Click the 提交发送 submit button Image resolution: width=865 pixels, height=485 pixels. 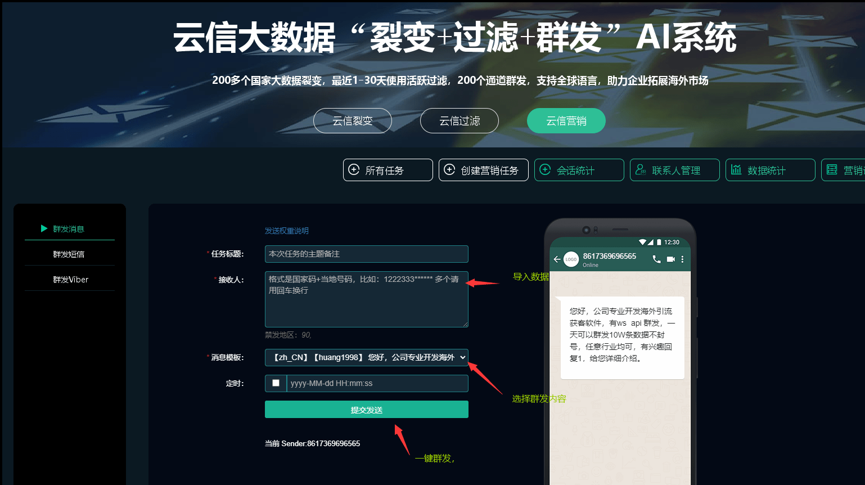(367, 410)
